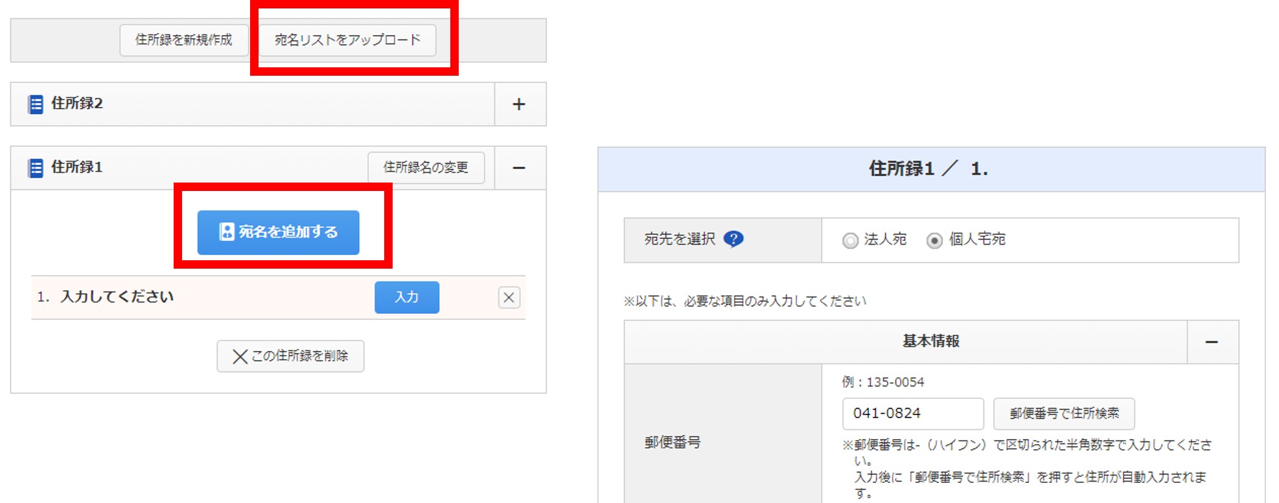Screen dimensions: 1279x503
Task: Click the 住所録1 title text in list
Action: click(77, 167)
